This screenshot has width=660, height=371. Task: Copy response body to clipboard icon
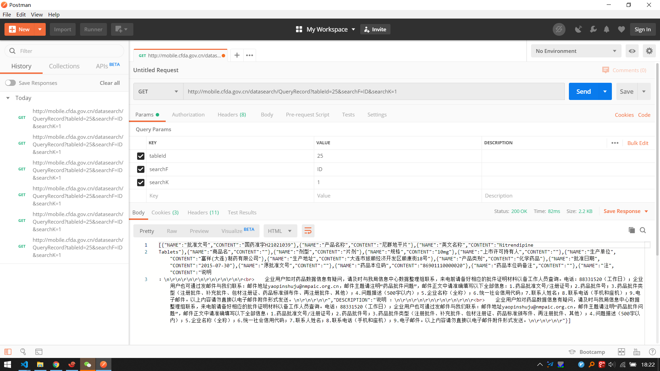tap(631, 230)
